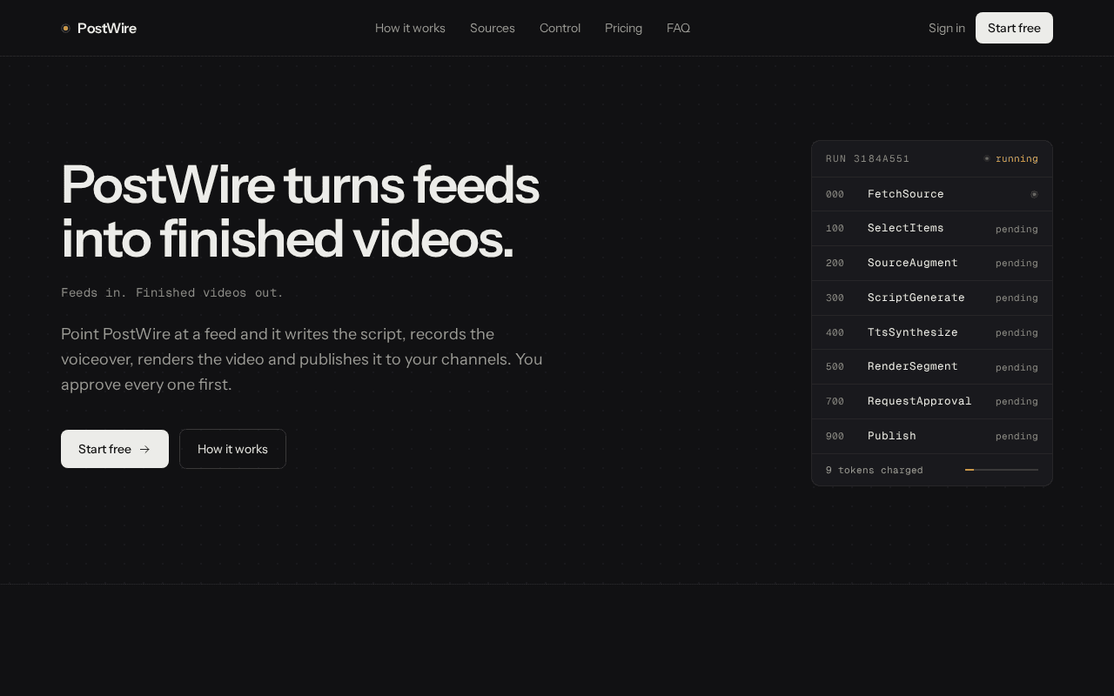Click step number 300
Screen dimensions: 1114x696
click(835, 298)
